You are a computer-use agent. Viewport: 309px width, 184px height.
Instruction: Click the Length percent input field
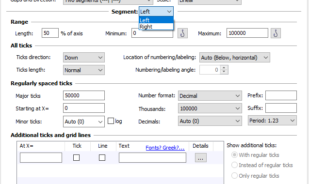pos(50,33)
